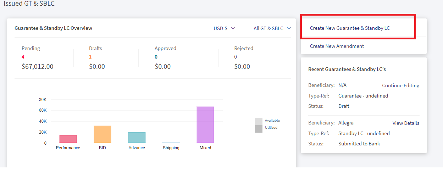
Task: Toggle the Available legend swatch
Action: [x=259, y=121]
